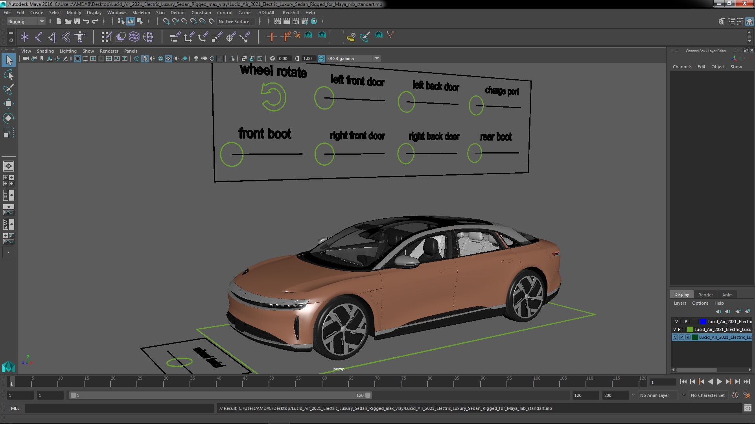The image size is (755, 424).
Task: Open Layers menu in the Layer Editor
Action: click(x=680, y=303)
